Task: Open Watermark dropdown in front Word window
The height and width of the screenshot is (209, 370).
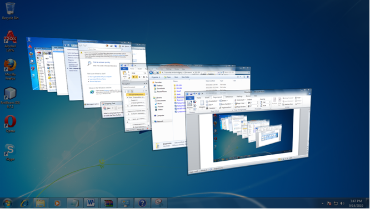Action: click(239, 100)
